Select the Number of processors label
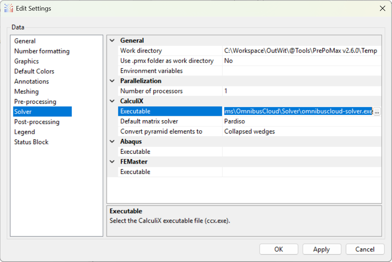The height and width of the screenshot is (262, 392). pyautogui.click(x=151, y=91)
